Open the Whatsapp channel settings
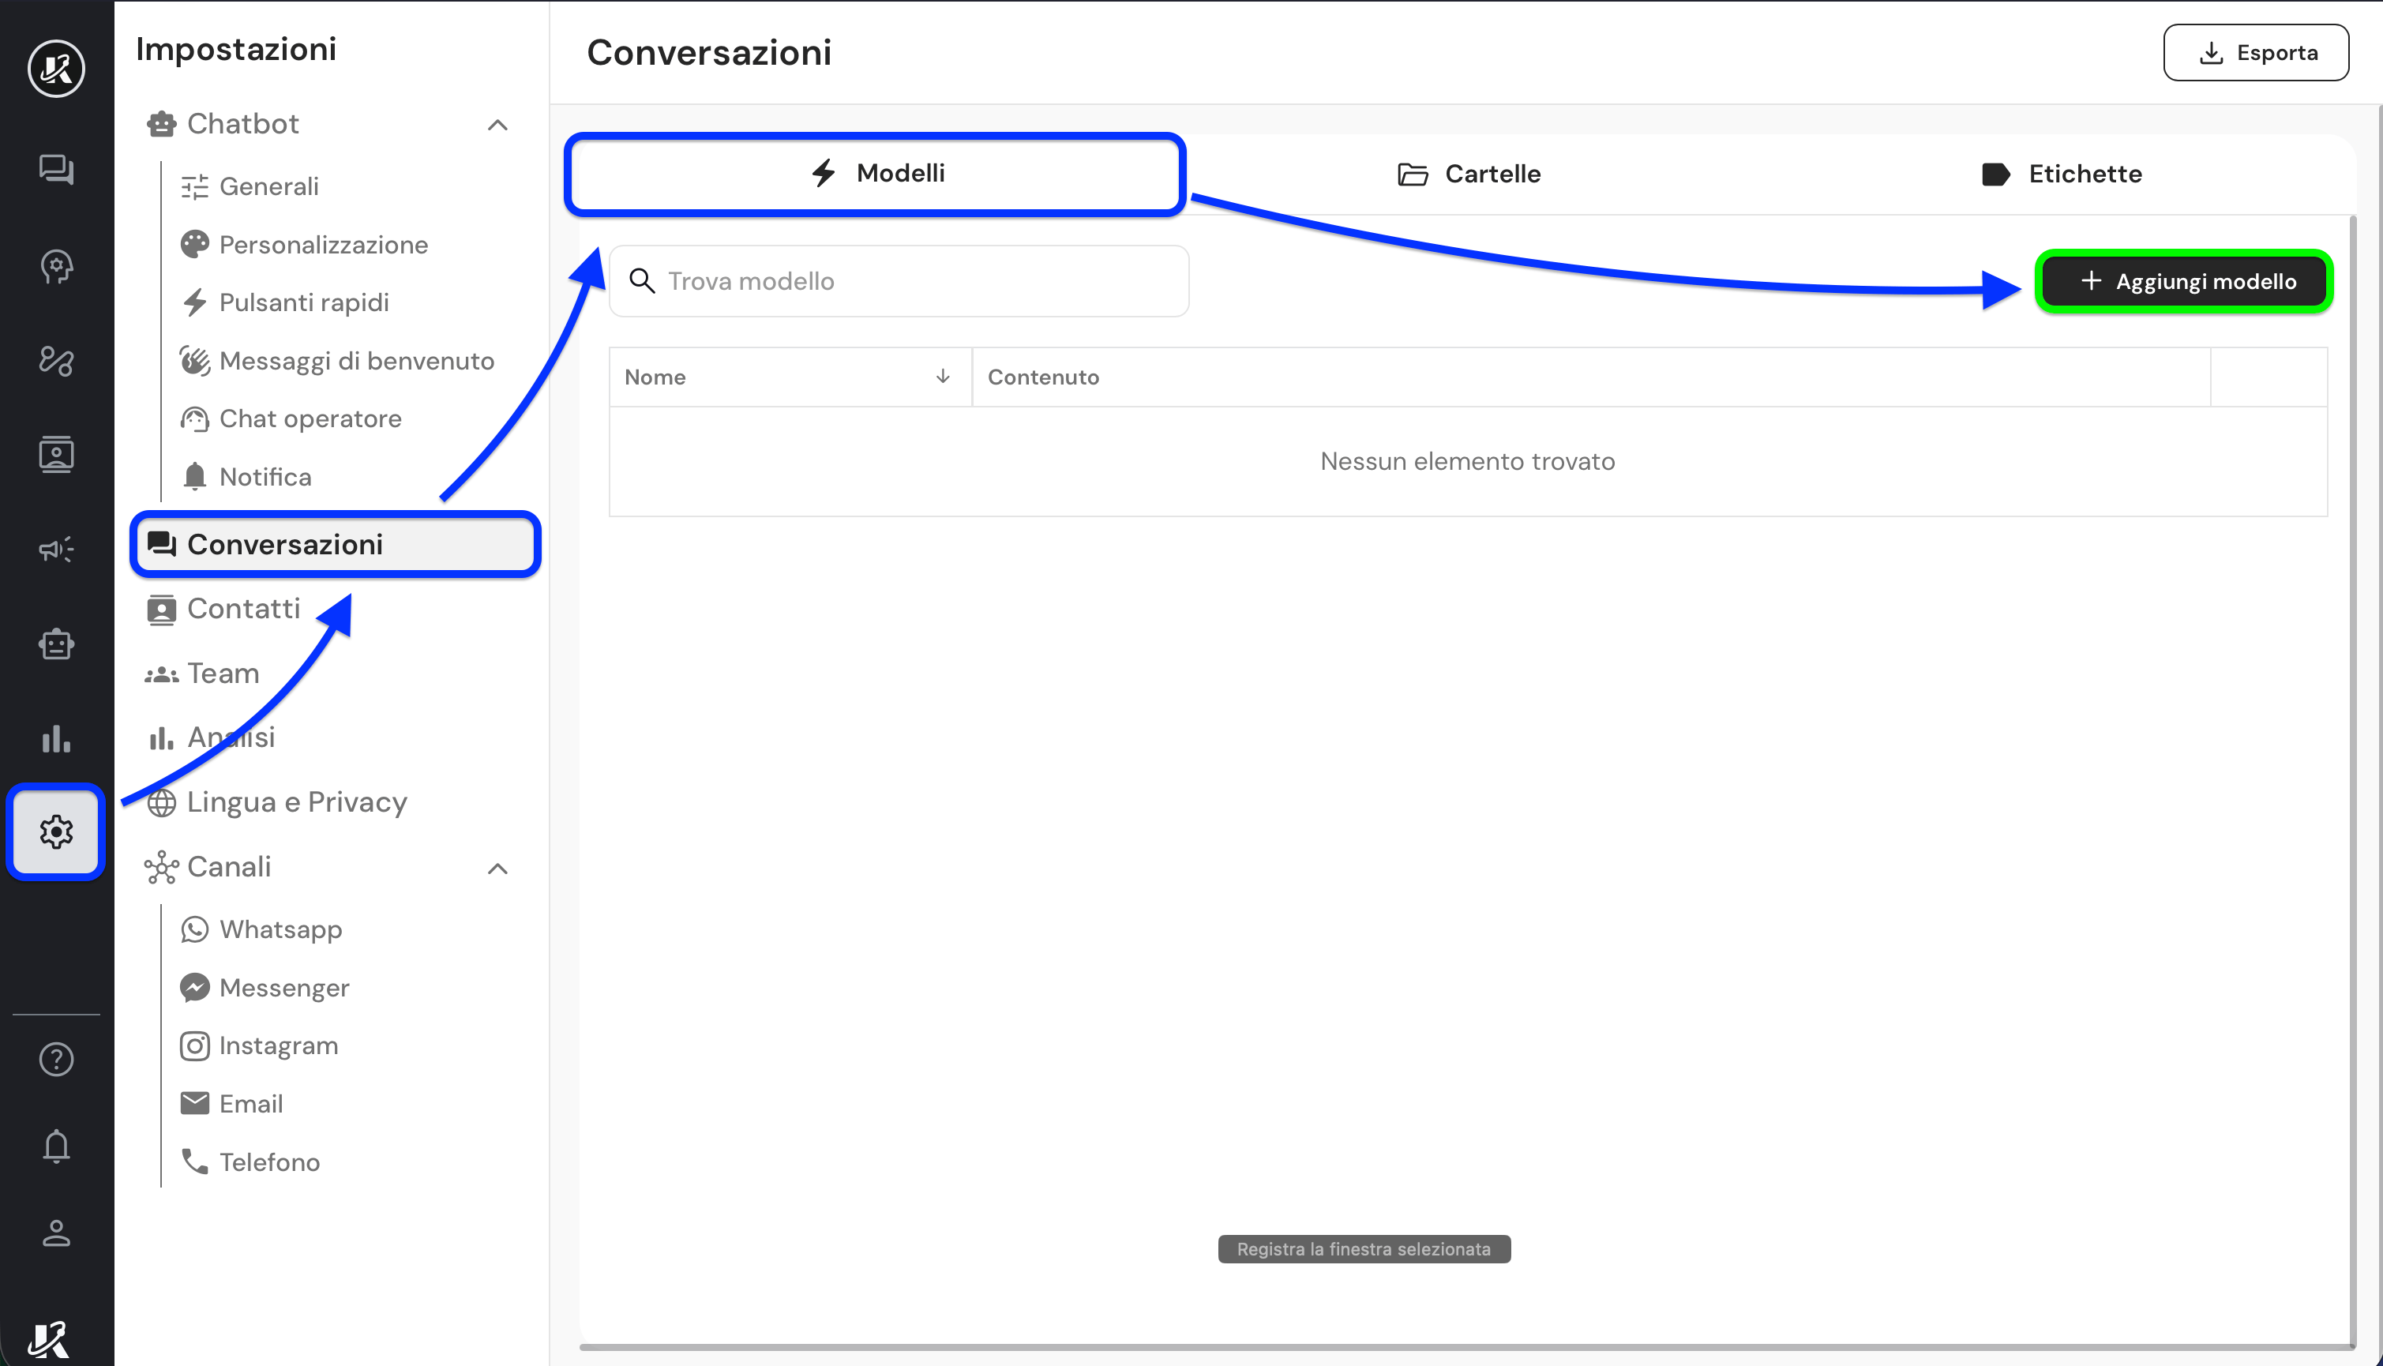Screen dimensions: 2383x1366 pyautogui.click(x=280, y=929)
